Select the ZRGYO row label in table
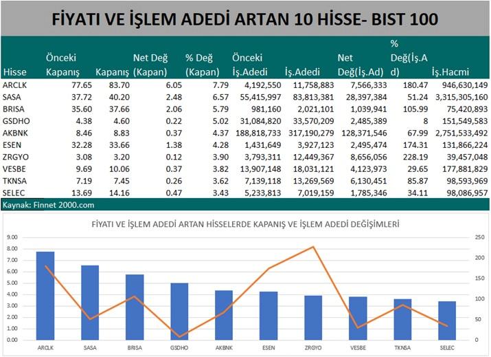 click(16, 157)
